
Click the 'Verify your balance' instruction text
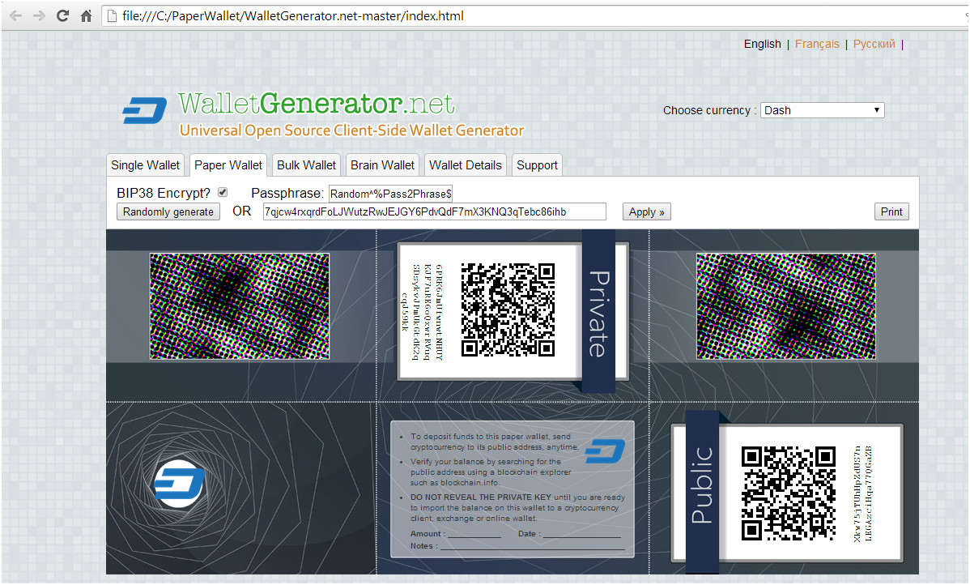pos(491,472)
